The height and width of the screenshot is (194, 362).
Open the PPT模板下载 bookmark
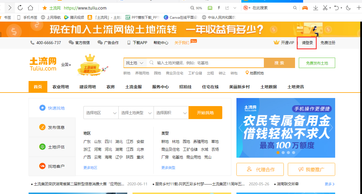(143, 17)
